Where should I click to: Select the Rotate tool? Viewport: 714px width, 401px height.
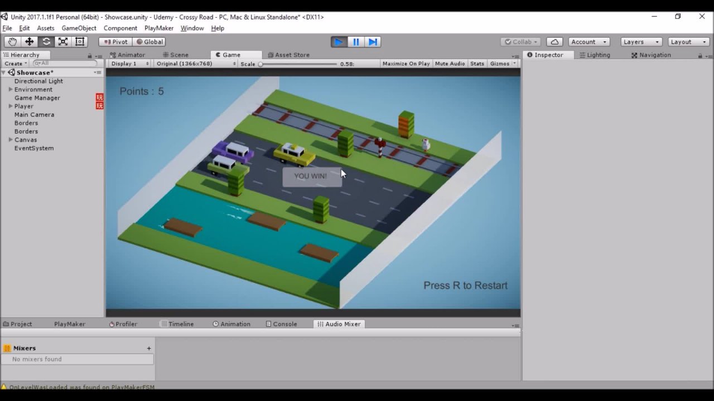(46, 42)
